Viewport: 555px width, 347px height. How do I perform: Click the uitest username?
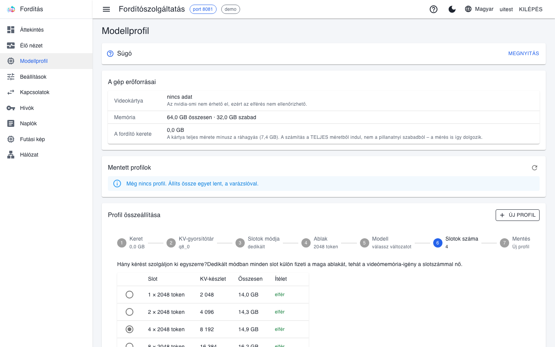click(506, 9)
